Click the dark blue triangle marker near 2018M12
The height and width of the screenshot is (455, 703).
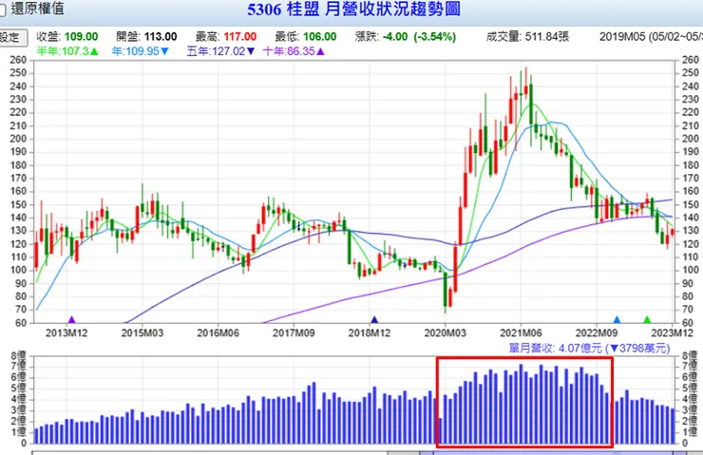pos(374,319)
